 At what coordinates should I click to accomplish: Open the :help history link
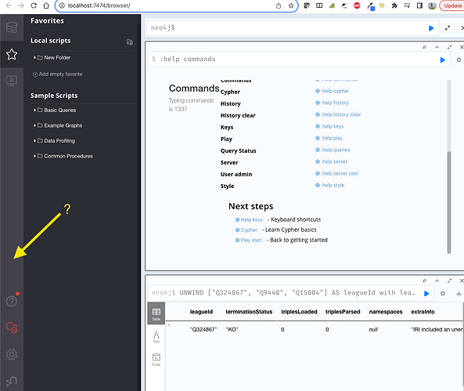coord(332,103)
